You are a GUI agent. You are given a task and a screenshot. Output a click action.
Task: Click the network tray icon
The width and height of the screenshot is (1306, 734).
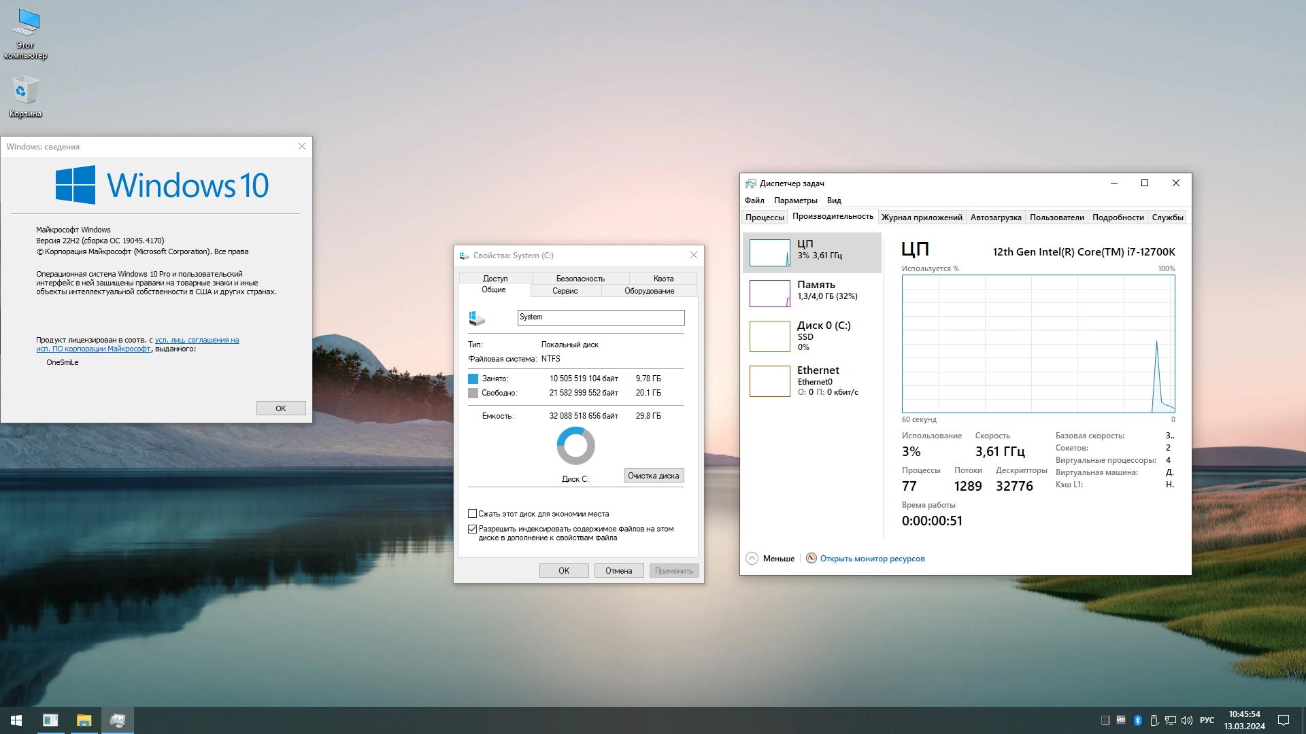[1171, 720]
